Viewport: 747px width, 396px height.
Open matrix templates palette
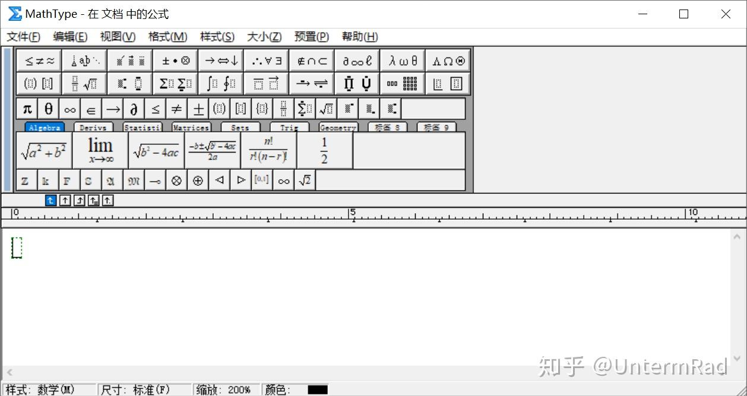[x=403, y=84]
